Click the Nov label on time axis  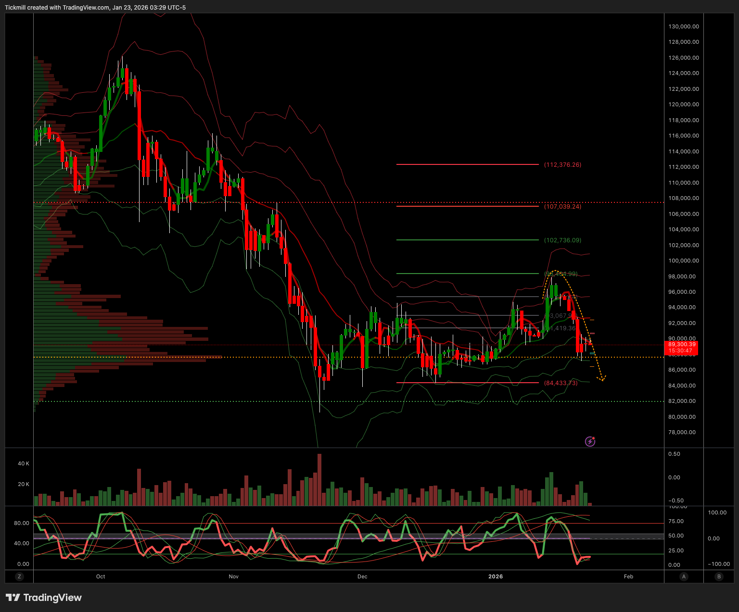233,576
